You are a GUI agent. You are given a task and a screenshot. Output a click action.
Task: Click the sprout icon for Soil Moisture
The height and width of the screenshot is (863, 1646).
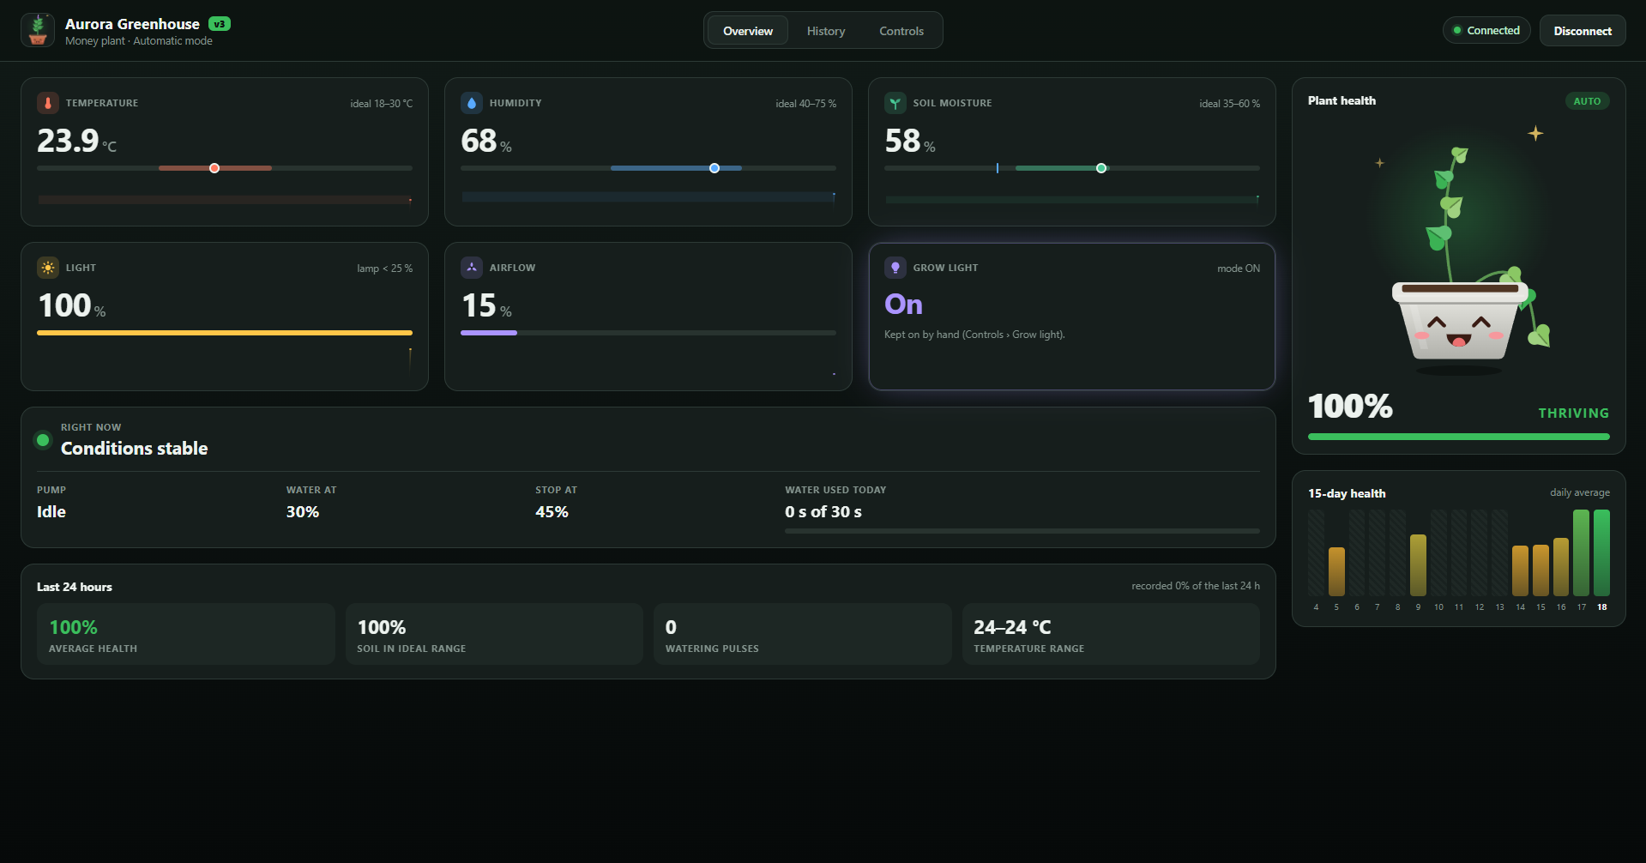pos(895,103)
